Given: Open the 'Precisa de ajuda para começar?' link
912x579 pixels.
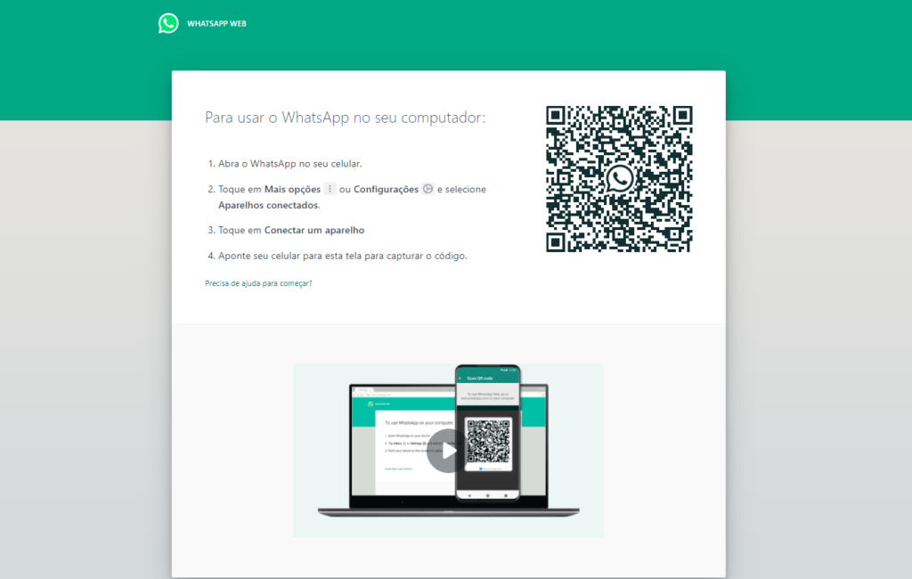Looking at the screenshot, I should click(x=258, y=283).
